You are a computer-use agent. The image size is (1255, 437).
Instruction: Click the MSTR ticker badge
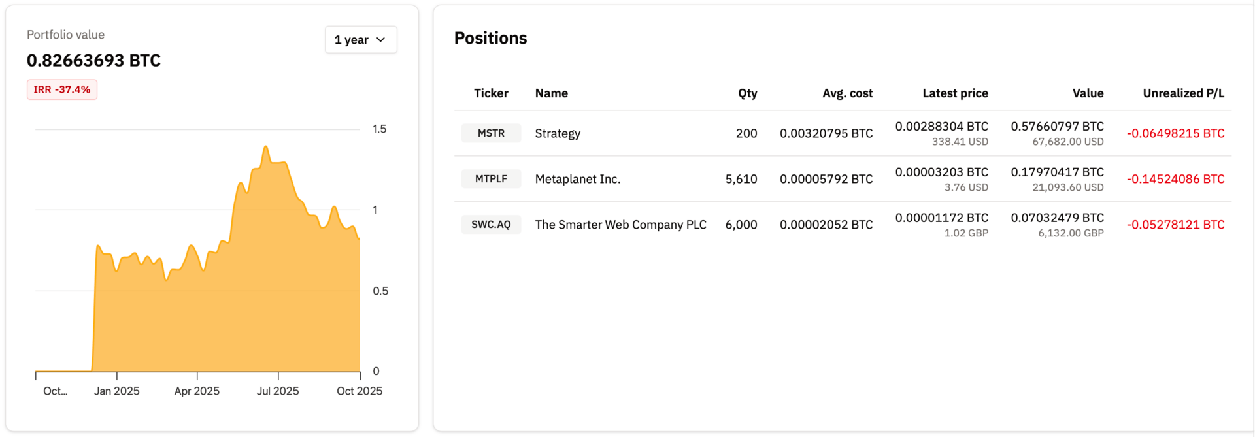click(491, 133)
